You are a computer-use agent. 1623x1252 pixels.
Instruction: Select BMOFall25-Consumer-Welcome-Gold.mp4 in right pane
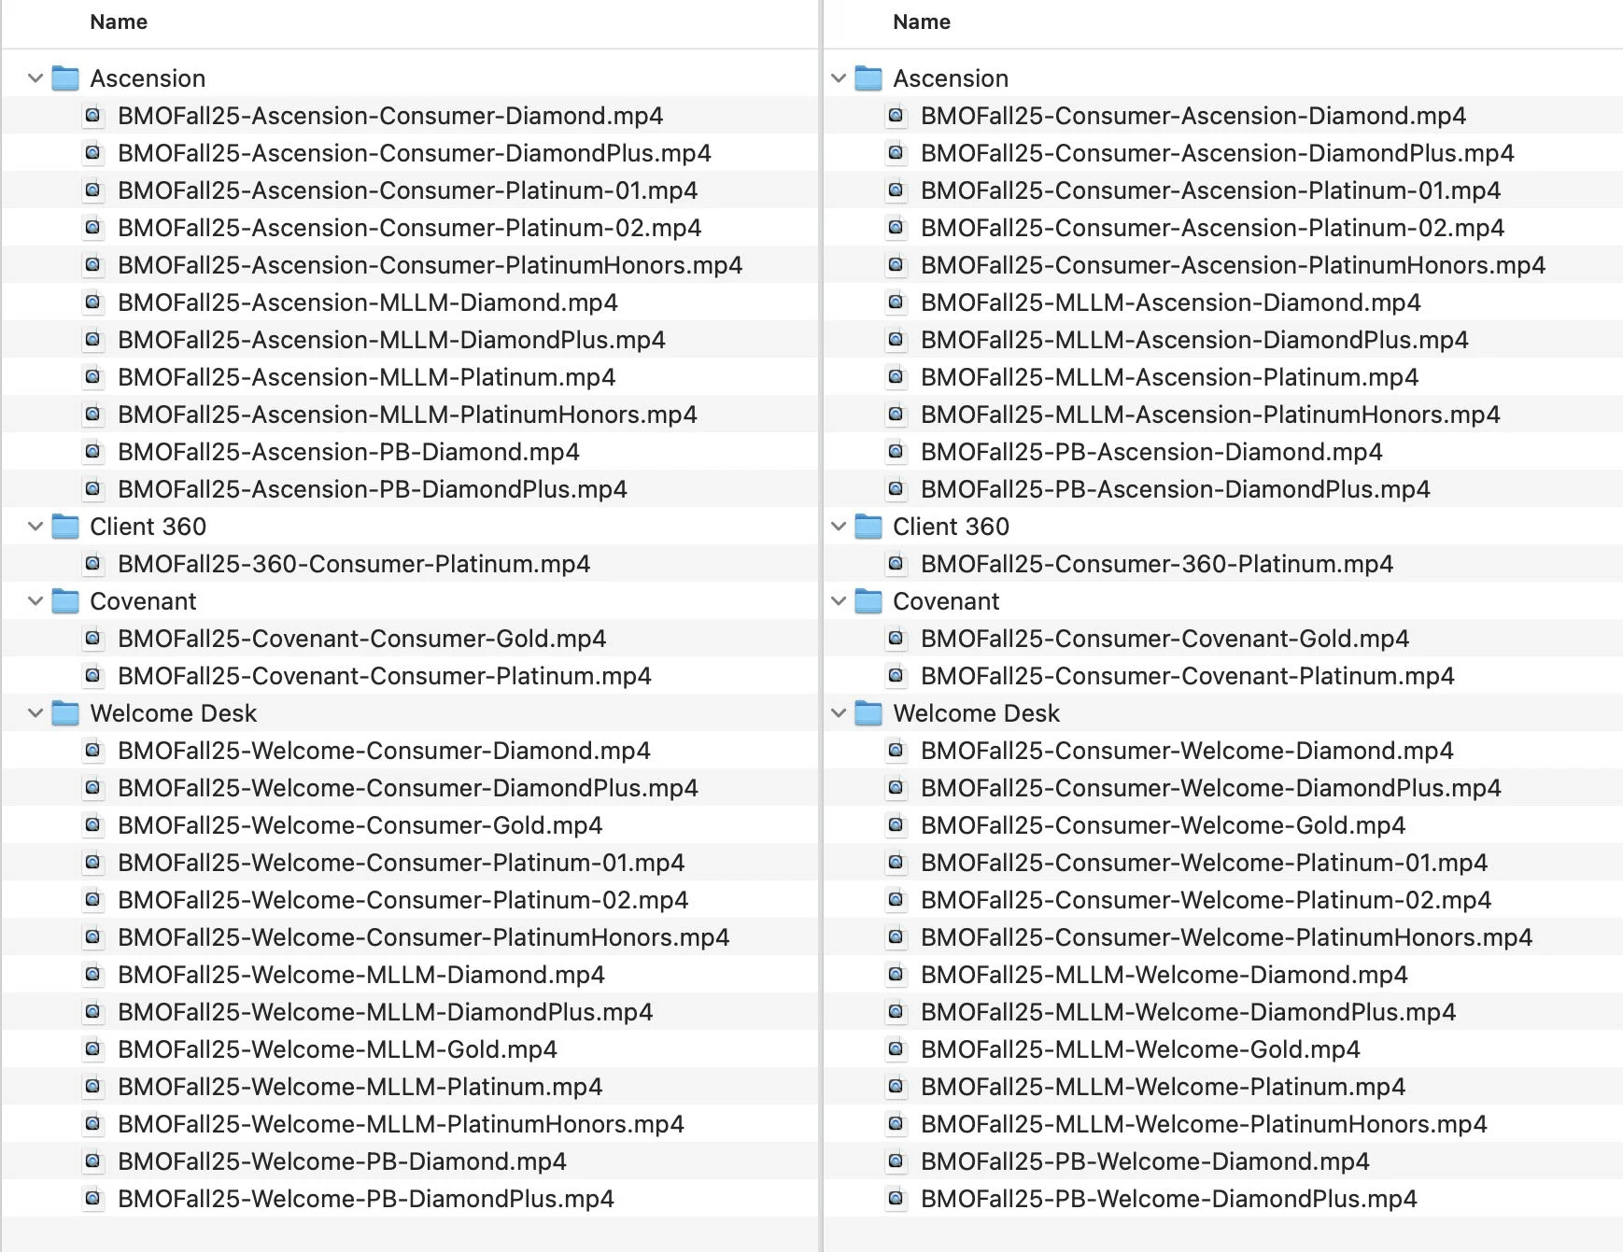(x=1161, y=824)
